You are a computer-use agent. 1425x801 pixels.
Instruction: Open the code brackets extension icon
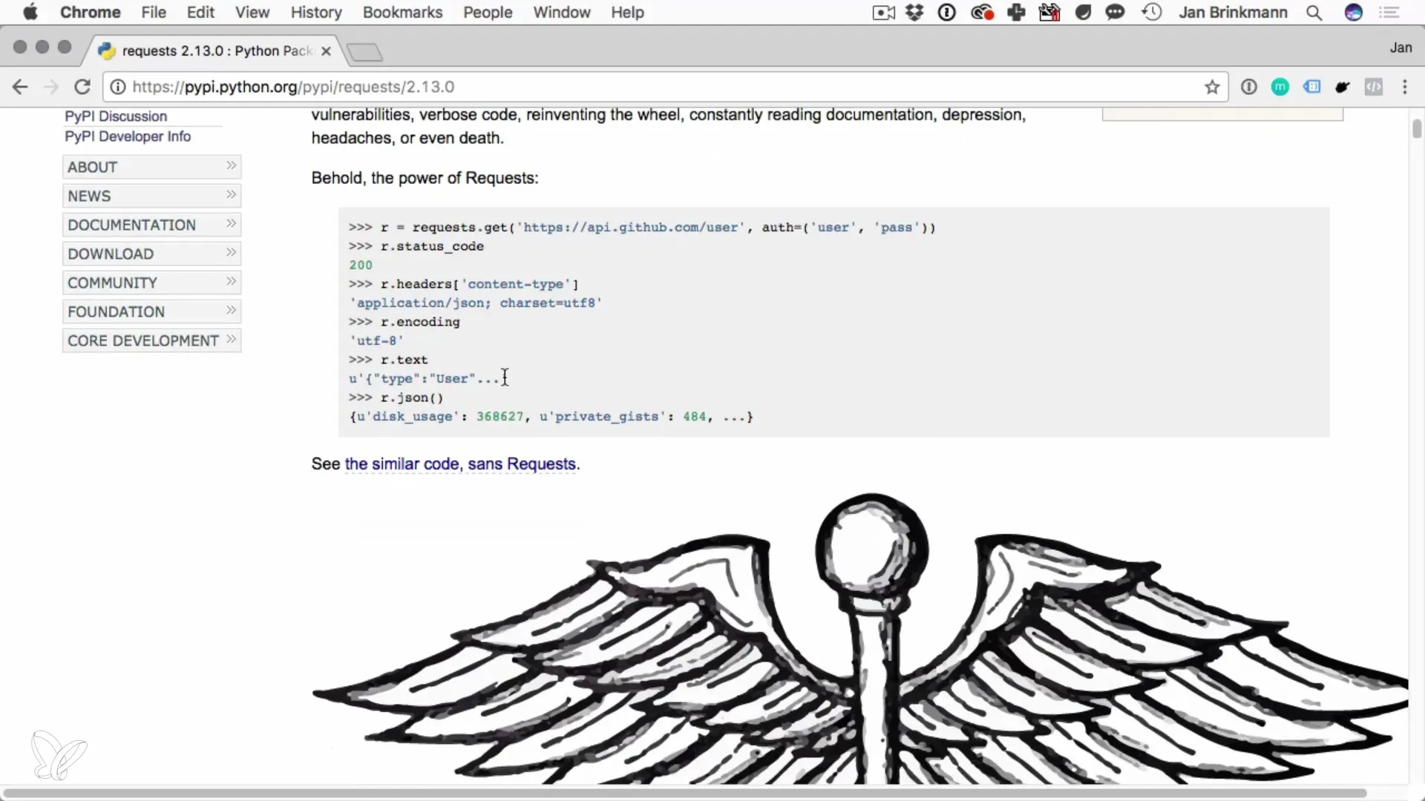tap(1374, 87)
